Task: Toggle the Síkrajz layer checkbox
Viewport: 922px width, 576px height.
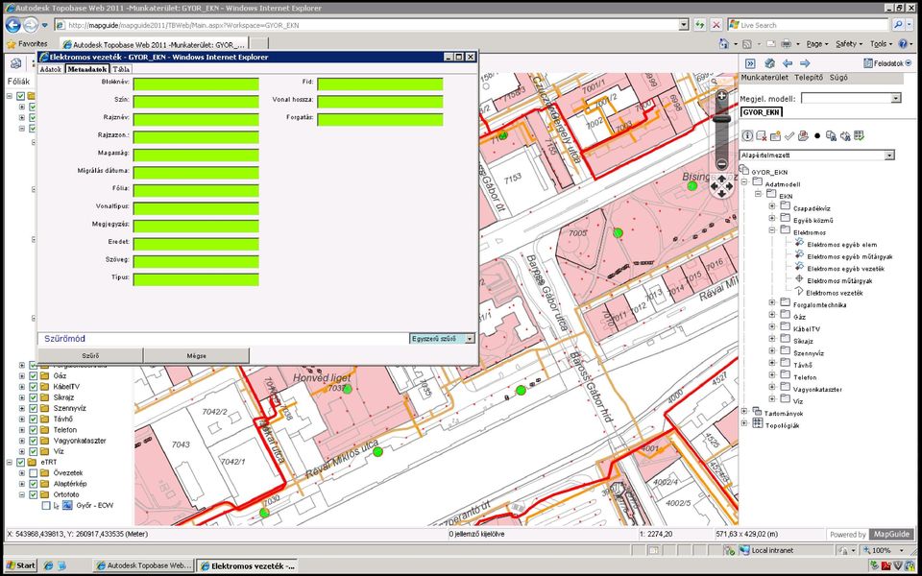Action: (33, 397)
